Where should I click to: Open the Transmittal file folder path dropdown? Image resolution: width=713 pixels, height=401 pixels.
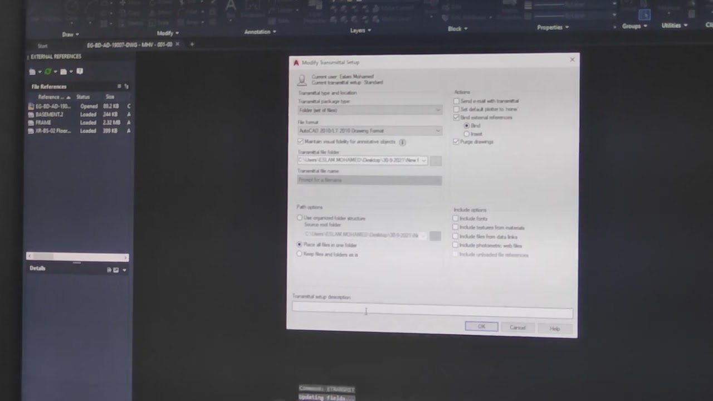point(424,160)
